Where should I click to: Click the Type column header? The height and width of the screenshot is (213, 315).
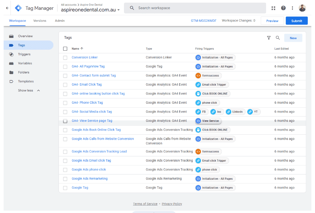(x=149, y=49)
